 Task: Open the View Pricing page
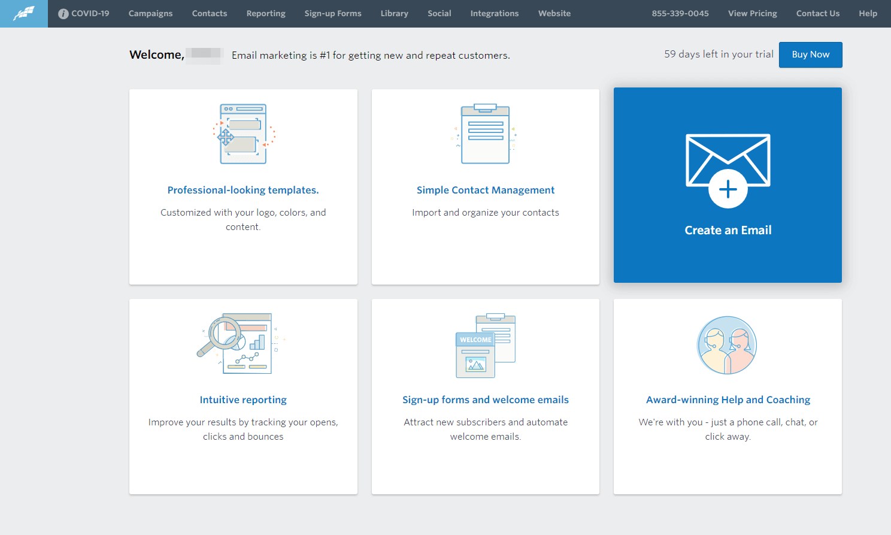tap(752, 13)
